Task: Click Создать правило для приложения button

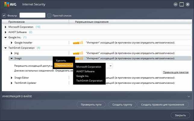Action: click(x=163, y=104)
